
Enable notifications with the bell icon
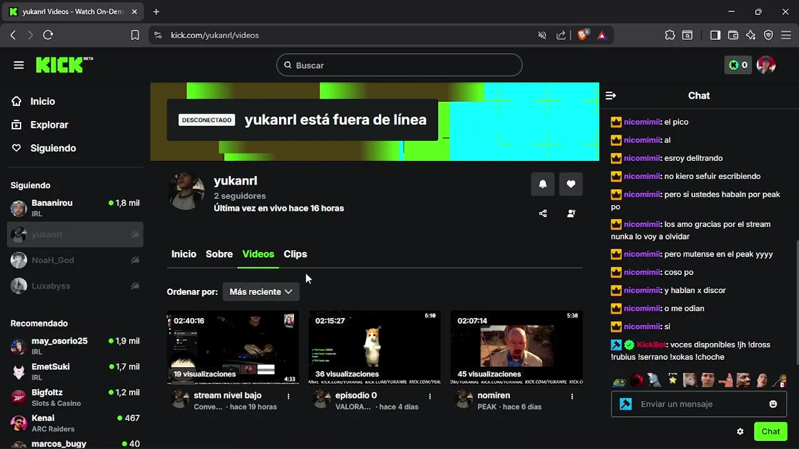coord(543,184)
